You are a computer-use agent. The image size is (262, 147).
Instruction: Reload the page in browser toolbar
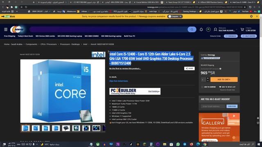250,7
